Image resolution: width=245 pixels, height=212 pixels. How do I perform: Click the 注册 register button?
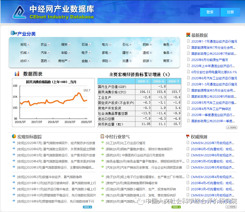pos(230,12)
